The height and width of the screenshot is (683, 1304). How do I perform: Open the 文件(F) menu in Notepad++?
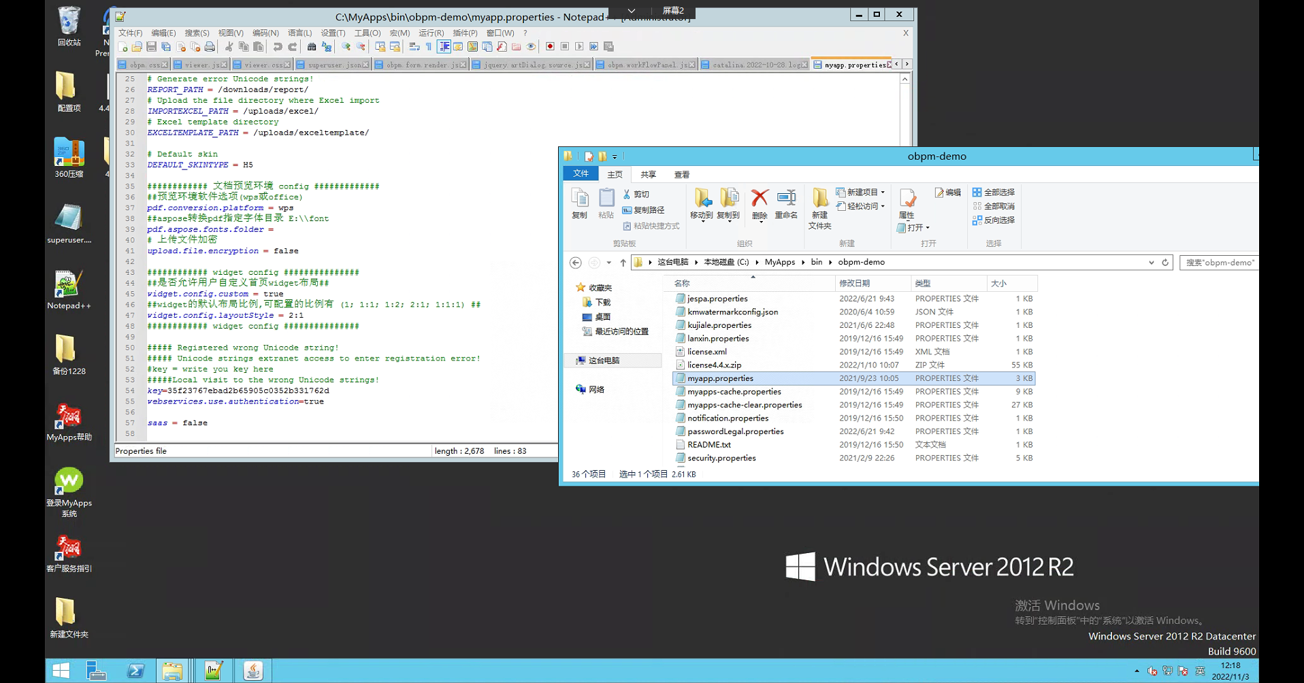(x=130, y=33)
